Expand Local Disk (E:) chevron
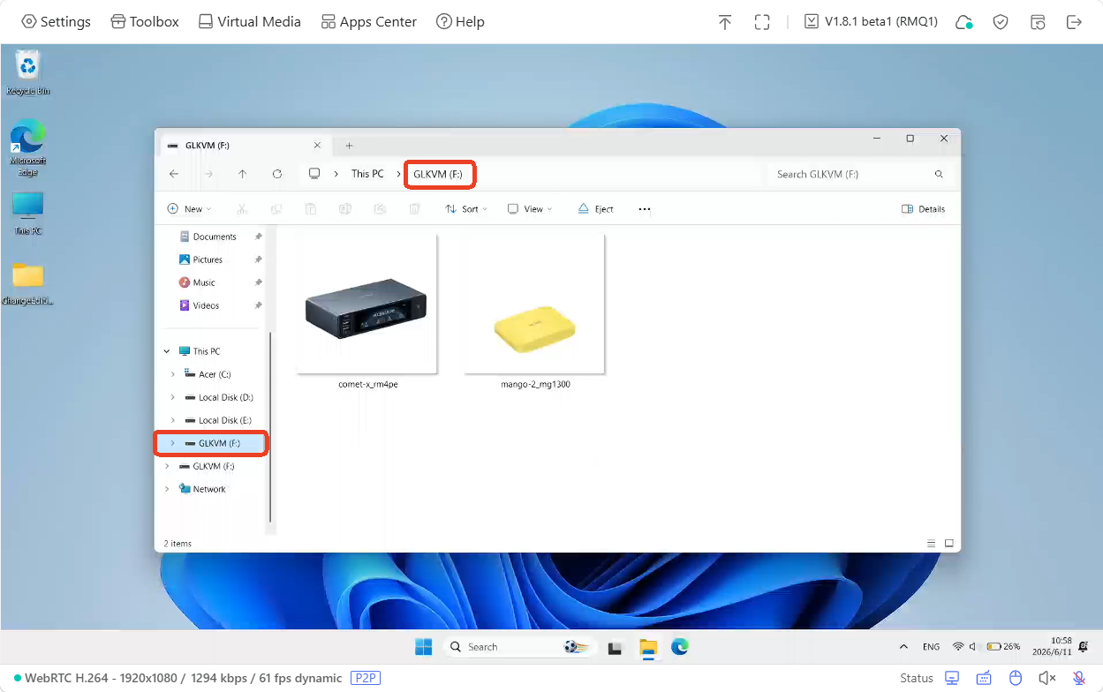Image resolution: width=1103 pixels, height=692 pixels. coord(172,420)
